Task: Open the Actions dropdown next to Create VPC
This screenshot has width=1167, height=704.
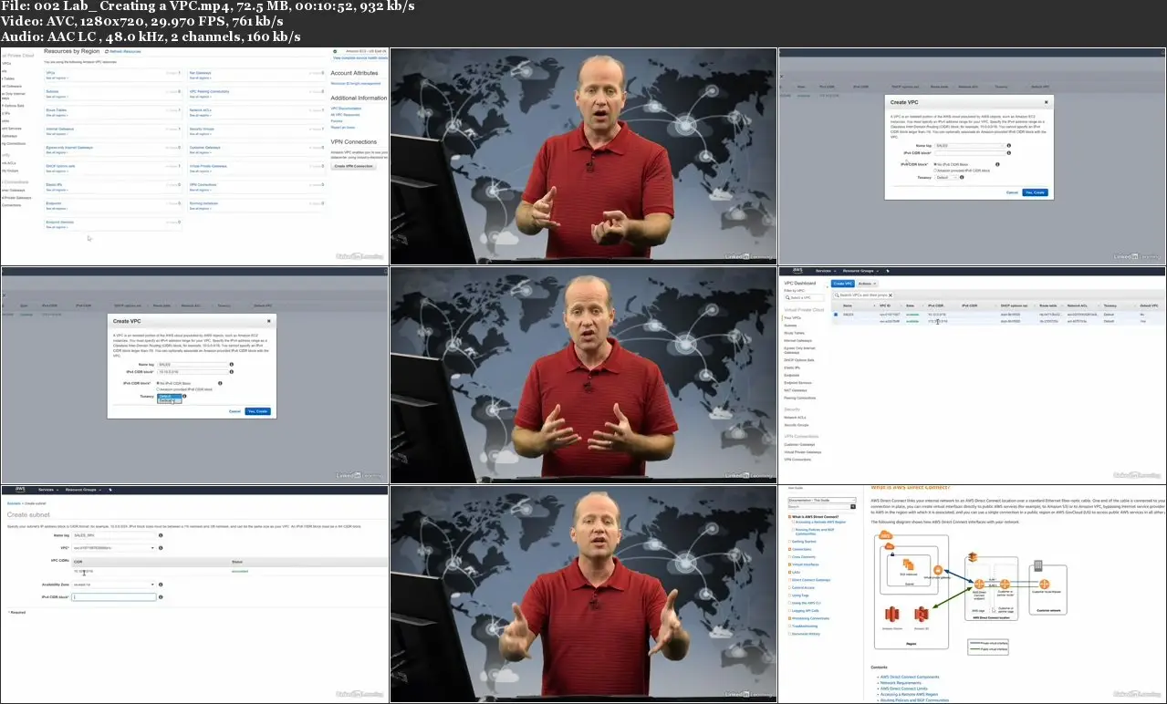Action: tap(866, 284)
